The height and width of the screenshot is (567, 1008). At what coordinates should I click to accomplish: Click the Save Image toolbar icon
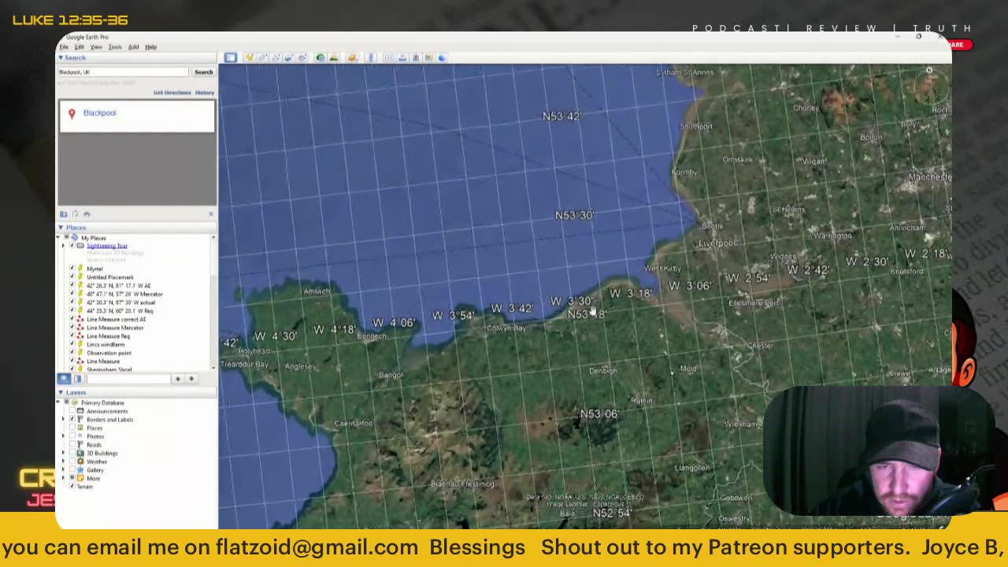416,57
